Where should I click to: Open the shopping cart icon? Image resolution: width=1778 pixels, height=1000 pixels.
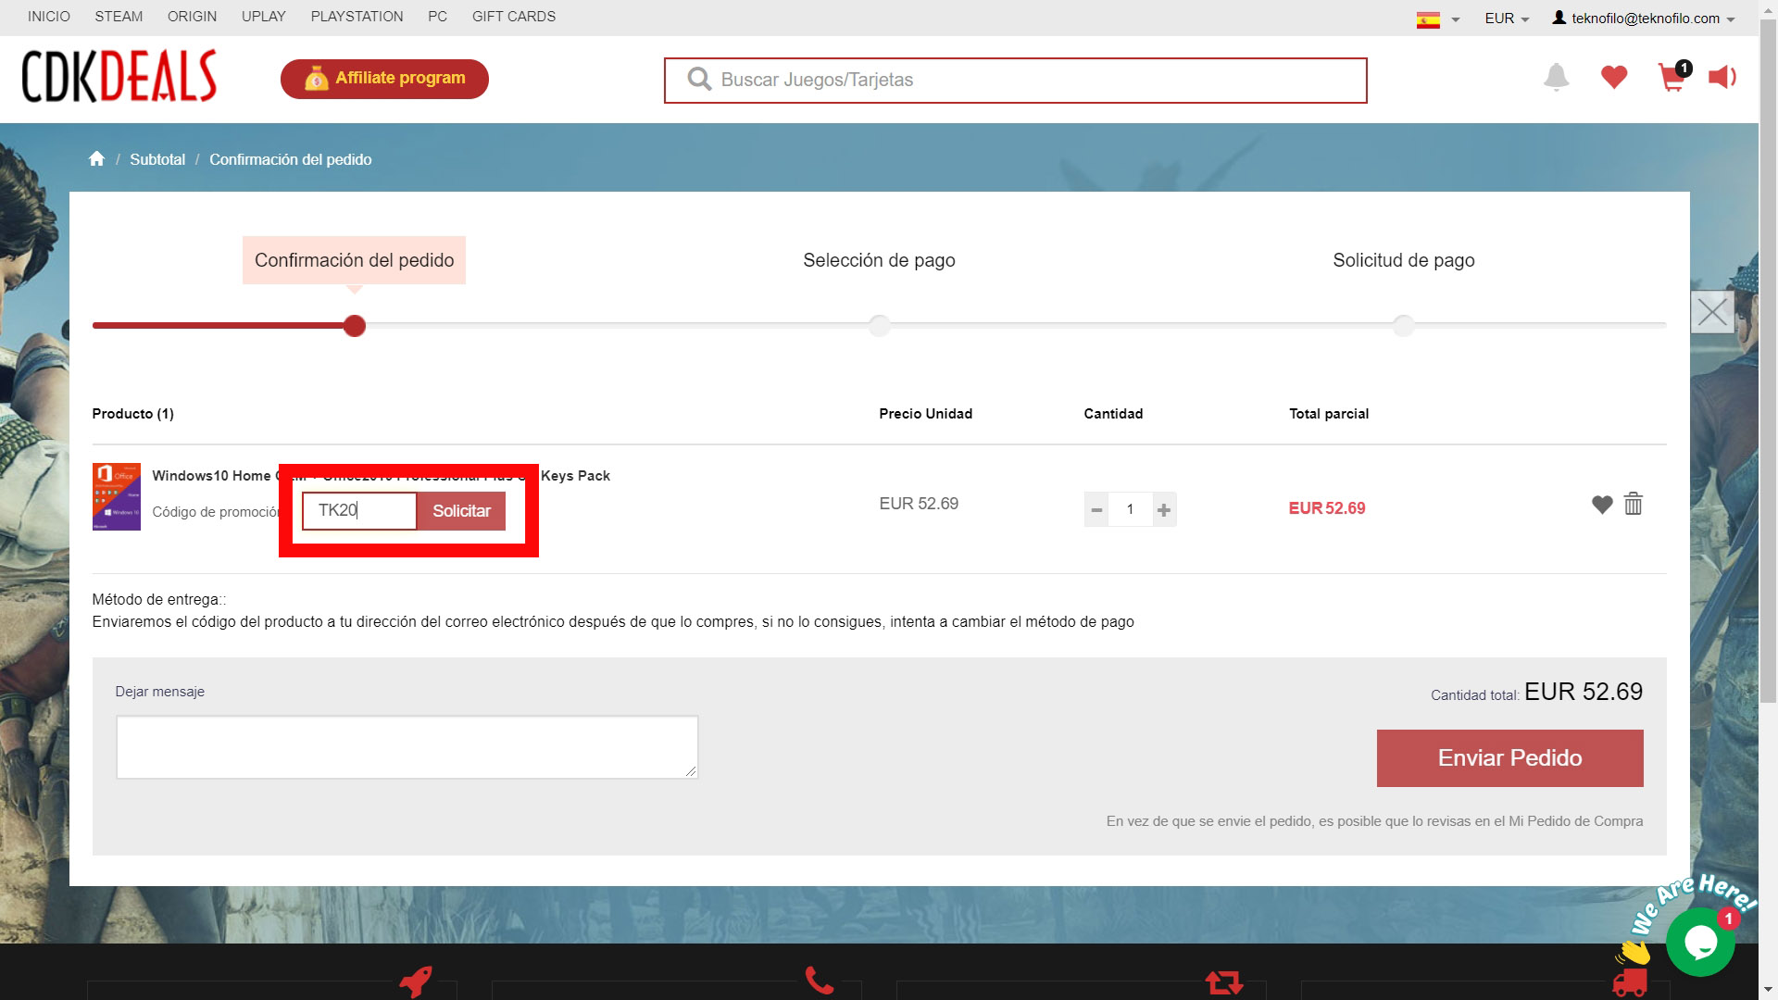(x=1674, y=77)
